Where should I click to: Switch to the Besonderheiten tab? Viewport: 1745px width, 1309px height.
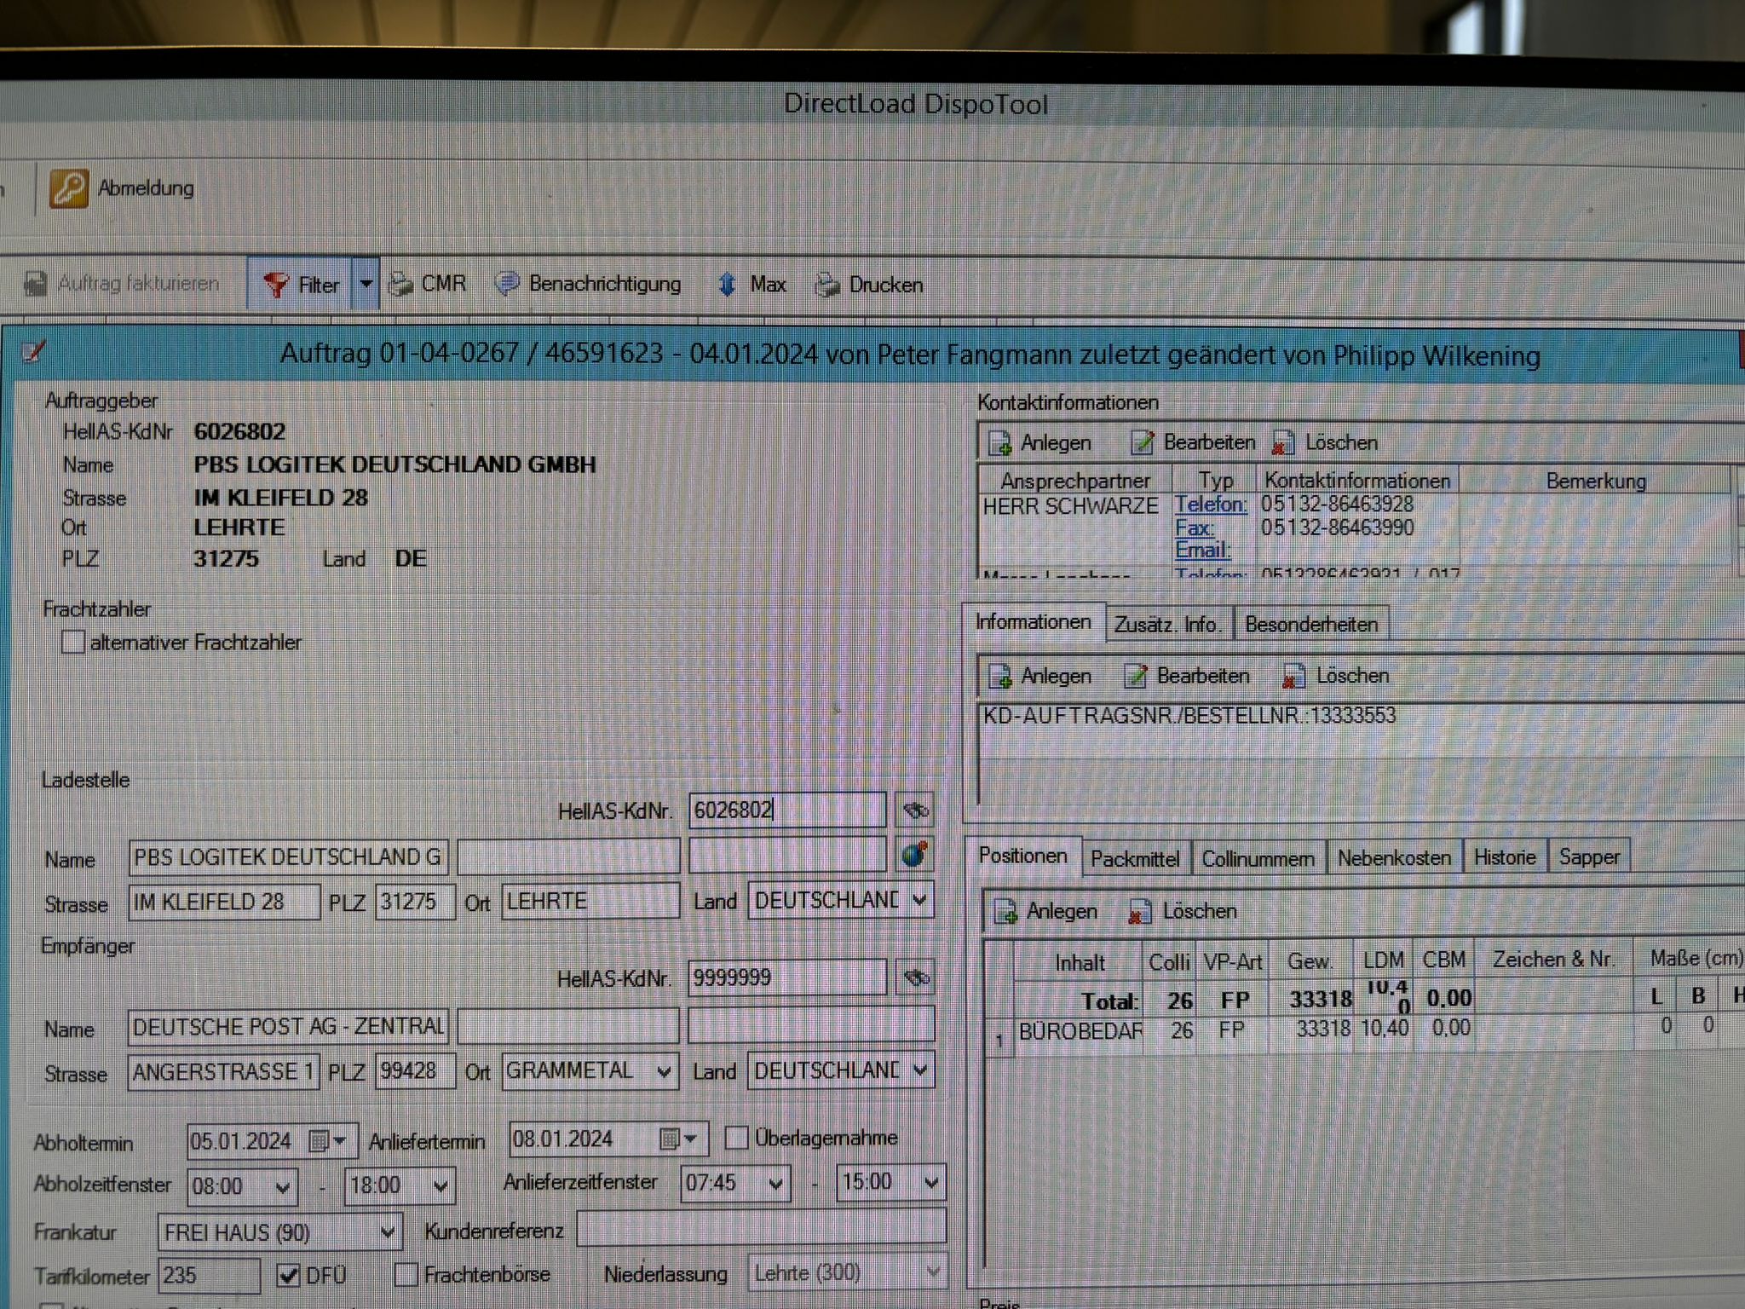pyautogui.click(x=1311, y=625)
